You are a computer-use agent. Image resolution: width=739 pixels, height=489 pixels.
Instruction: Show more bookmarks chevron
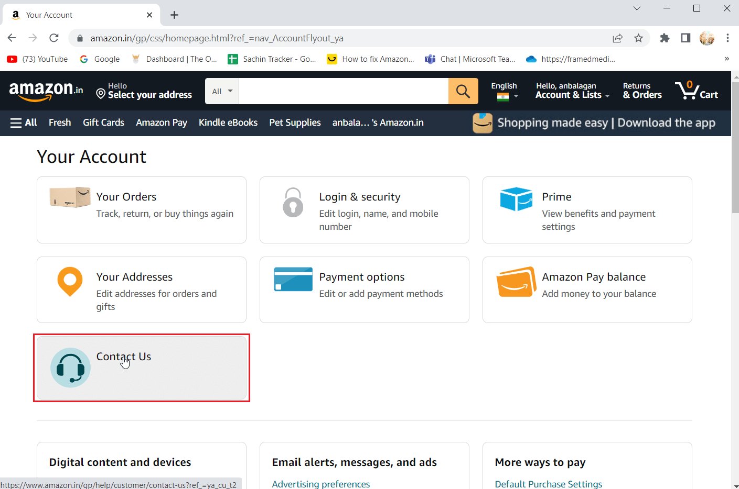[x=727, y=59]
